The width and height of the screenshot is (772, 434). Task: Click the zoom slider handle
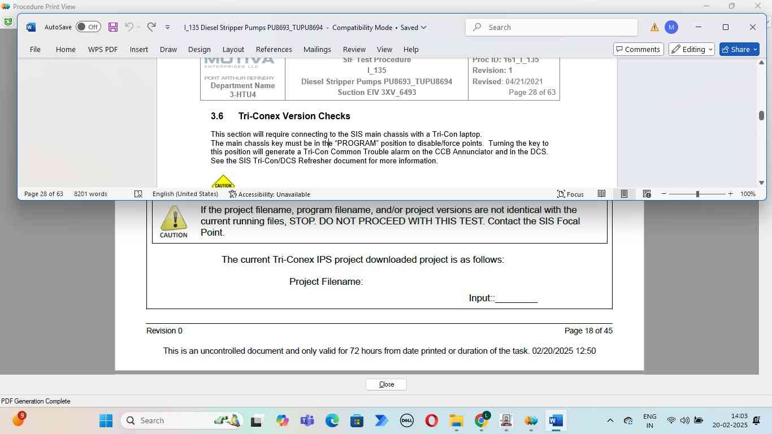(x=697, y=194)
